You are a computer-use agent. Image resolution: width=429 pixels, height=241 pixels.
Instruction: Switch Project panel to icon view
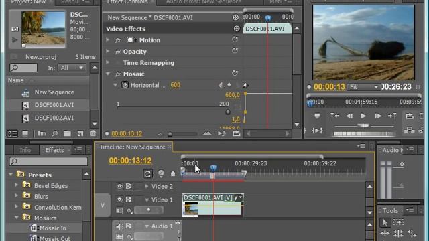point(25,133)
